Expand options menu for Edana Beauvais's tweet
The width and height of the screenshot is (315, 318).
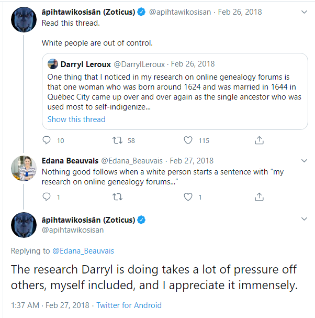click(x=304, y=161)
